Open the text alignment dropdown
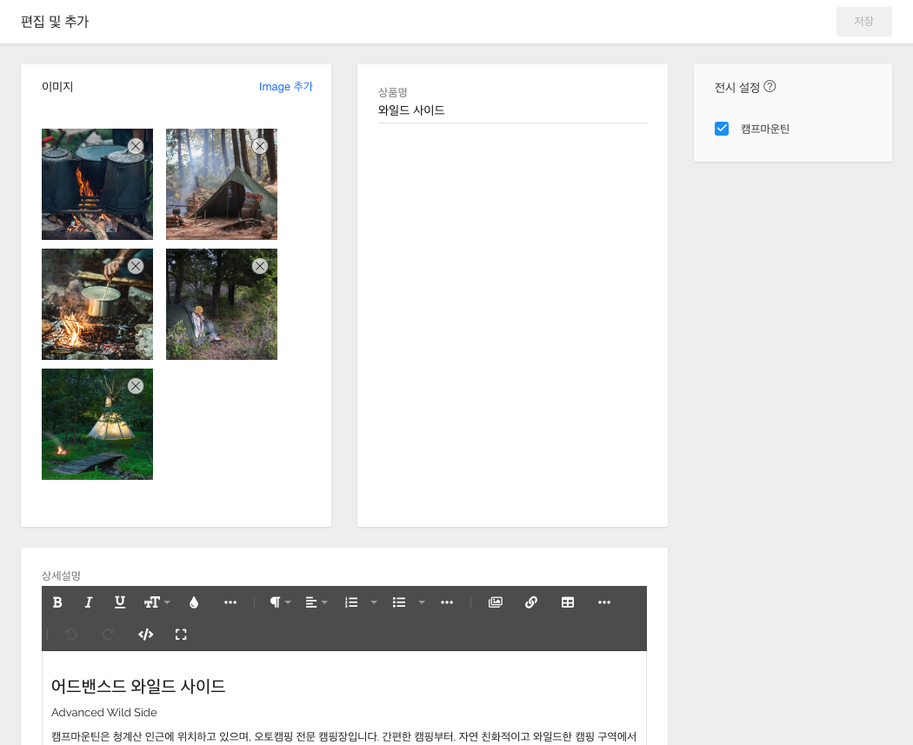This screenshot has height=745, width=913. click(x=317, y=602)
